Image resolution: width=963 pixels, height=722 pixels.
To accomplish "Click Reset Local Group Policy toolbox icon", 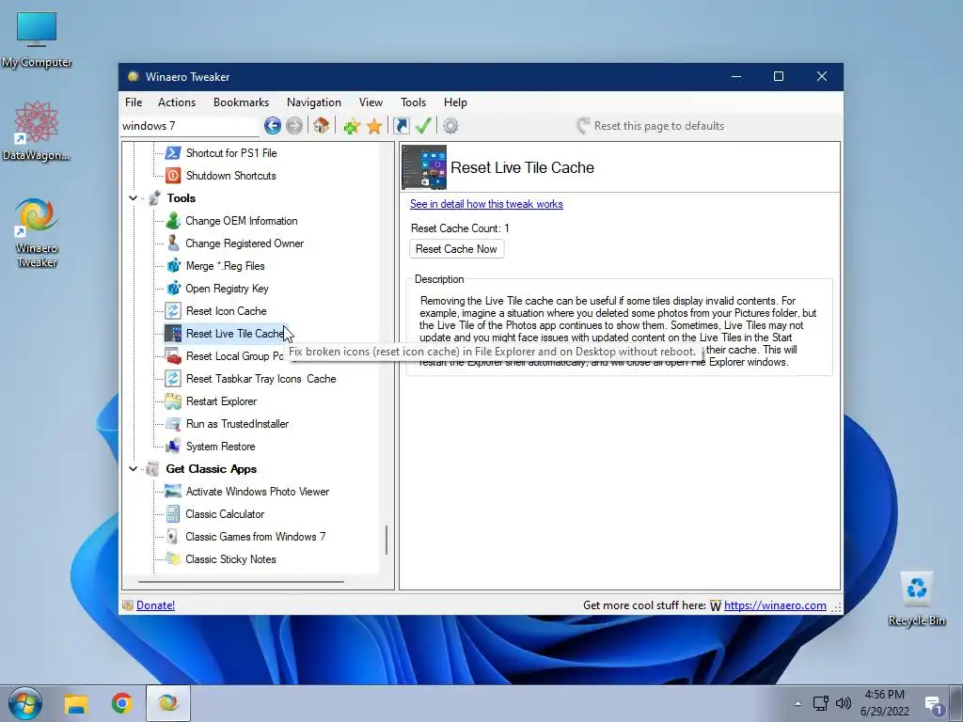I will (x=173, y=356).
